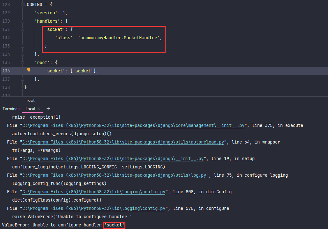Click fold end marker on line 137
This screenshot has height=229, width=328.
22,79
